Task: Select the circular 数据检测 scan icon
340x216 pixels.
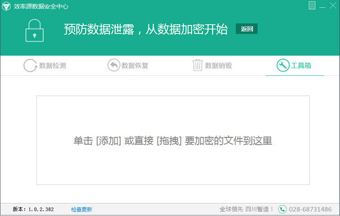Action: click(30, 66)
